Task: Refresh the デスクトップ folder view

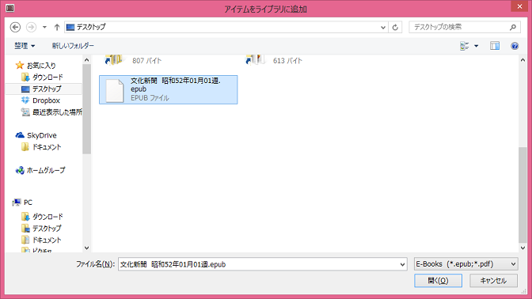Action: coord(395,28)
